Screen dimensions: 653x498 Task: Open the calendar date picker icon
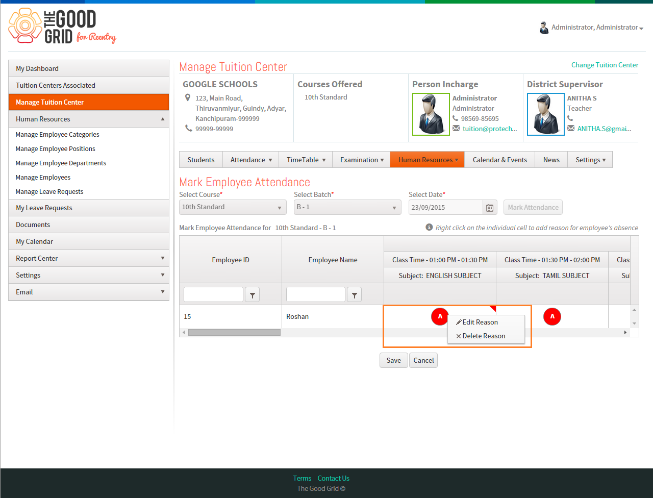[490, 207]
